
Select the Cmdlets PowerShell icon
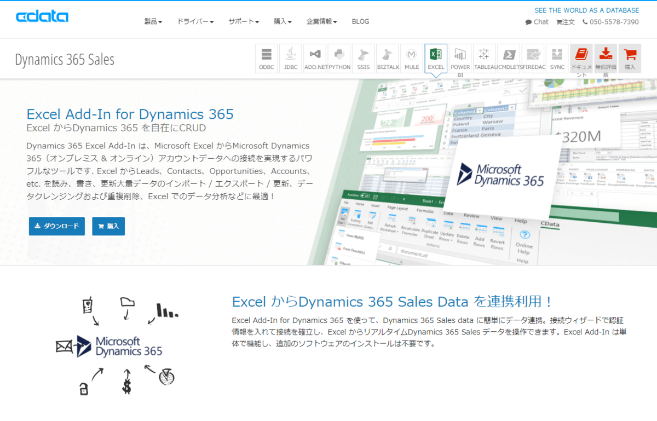(509, 59)
